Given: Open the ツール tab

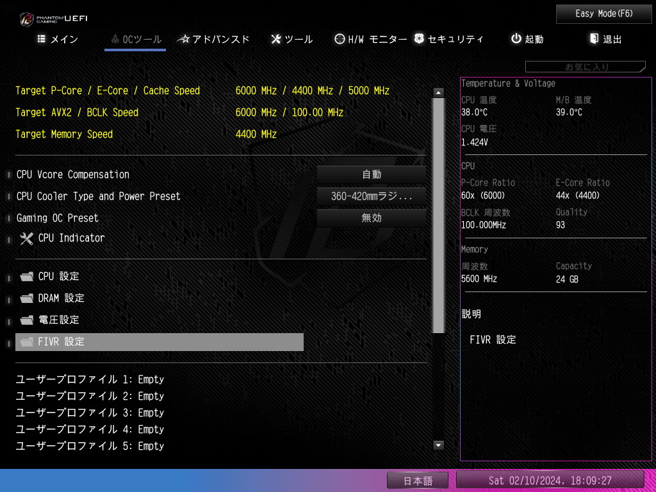Looking at the screenshot, I should pyautogui.click(x=291, y=39).
